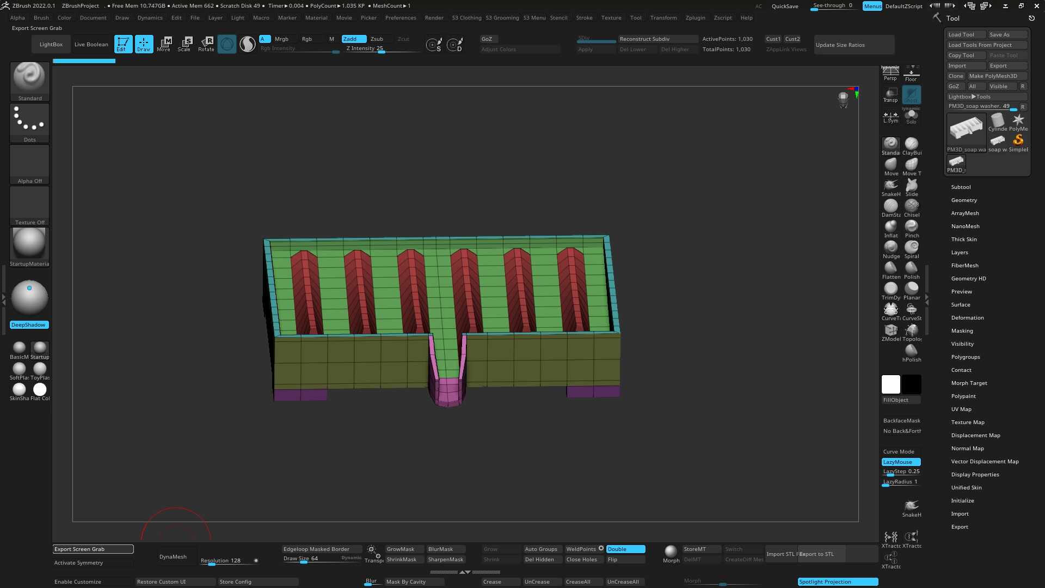Adjust the Resolution 128 field

(x=229, y=560)
